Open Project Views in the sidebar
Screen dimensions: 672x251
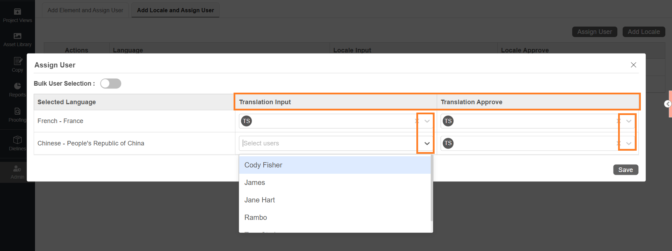pos(17,12)
